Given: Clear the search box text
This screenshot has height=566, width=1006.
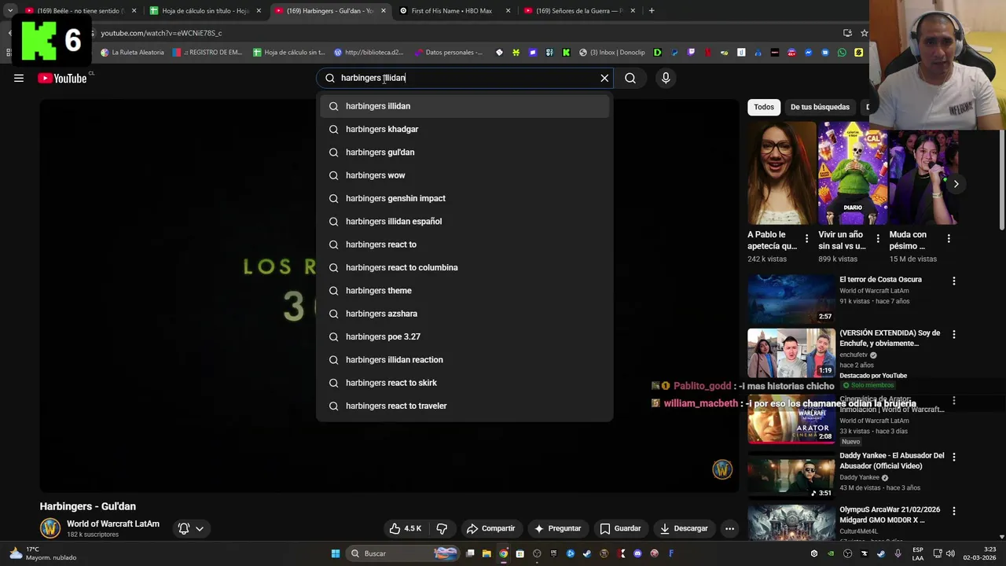Looking at the screenshot, I should (604, 78).
